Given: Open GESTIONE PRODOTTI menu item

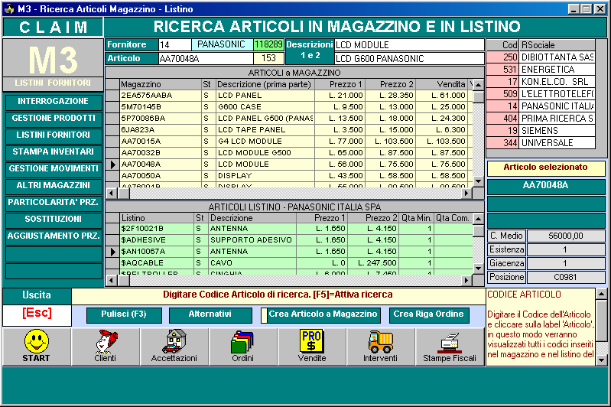Looking at the screenshot, I should [x=53, y=118].
